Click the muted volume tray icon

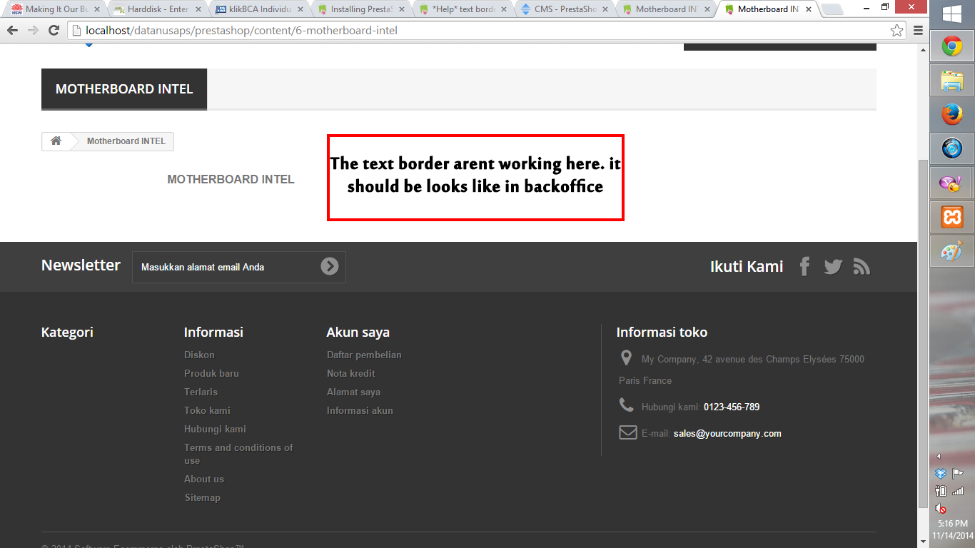tap(941, 508)
